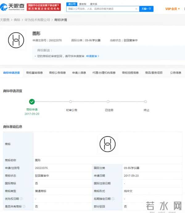Switch to 申请人信息 tab
This screenshot has width=185, height=213.
[x=79, y=73]
